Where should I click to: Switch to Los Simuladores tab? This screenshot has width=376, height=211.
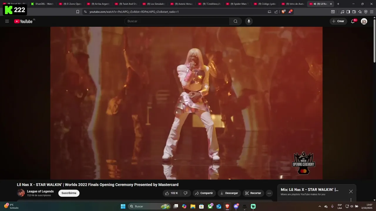(154, 4)
